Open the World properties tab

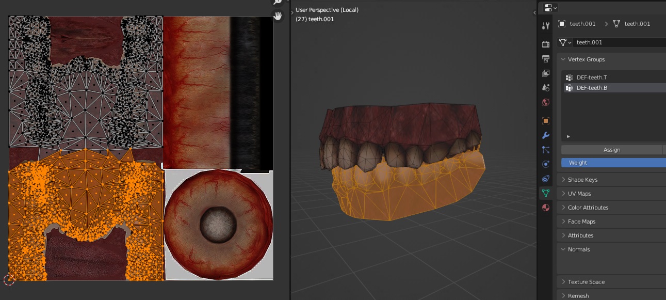click(x=546, y=102)
